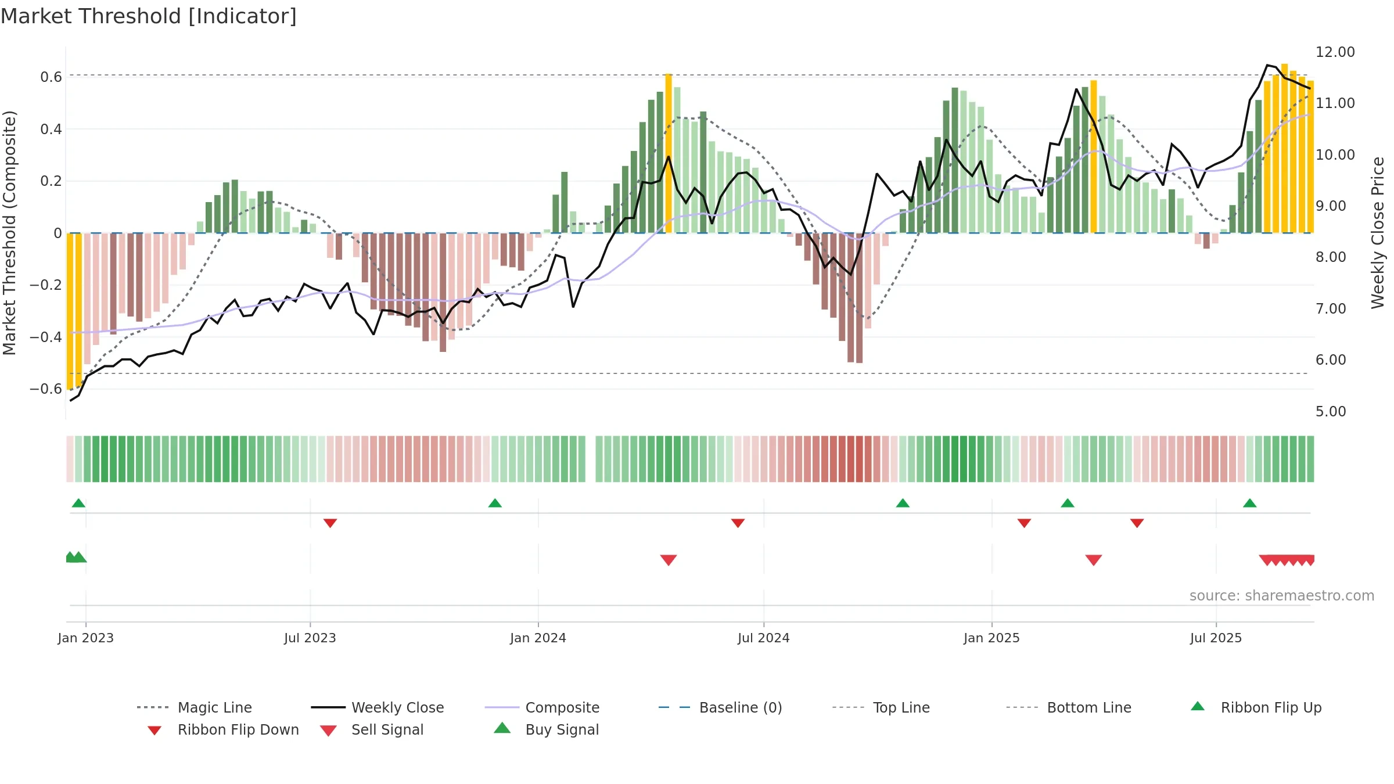Toggle the Composite legend entry

[542, 707]
